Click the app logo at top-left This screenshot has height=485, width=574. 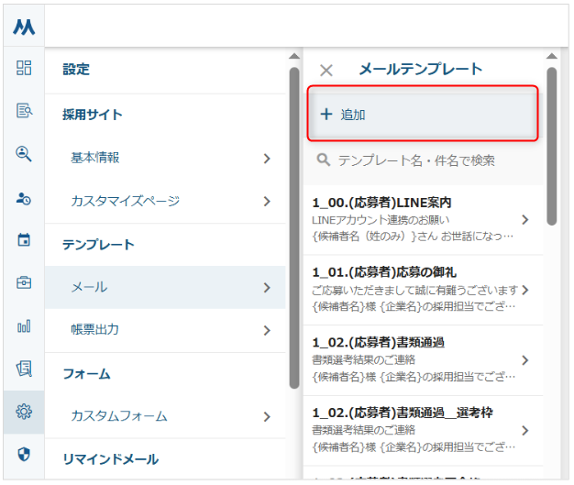point(24,27)
